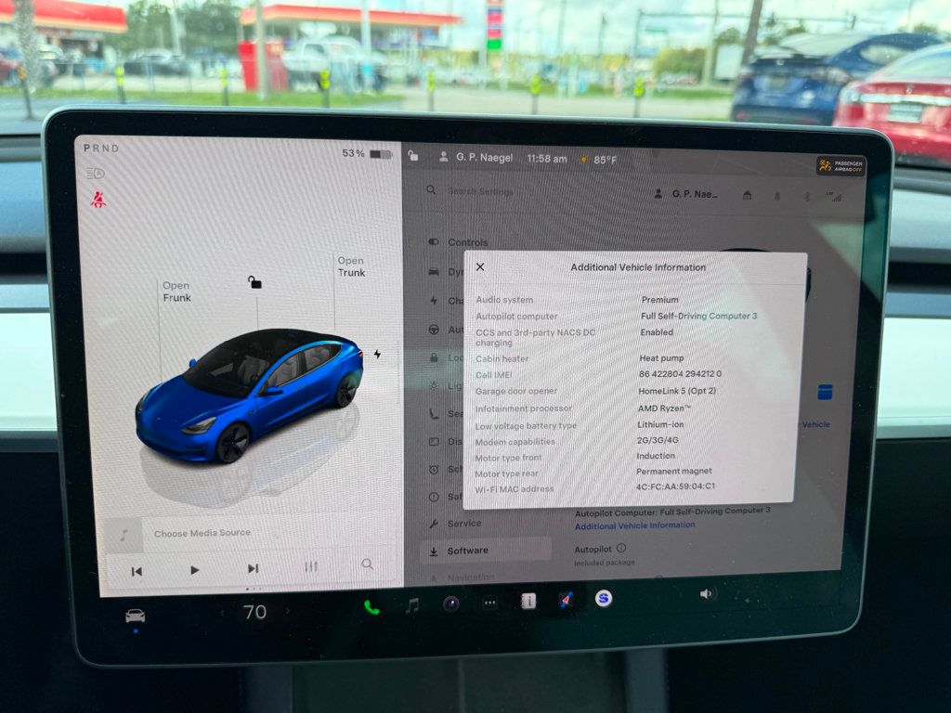Image resolution: width=951 pixels, height=713 pixels.
Task: Open the Controls settings menu
Action: coord(467,242)
